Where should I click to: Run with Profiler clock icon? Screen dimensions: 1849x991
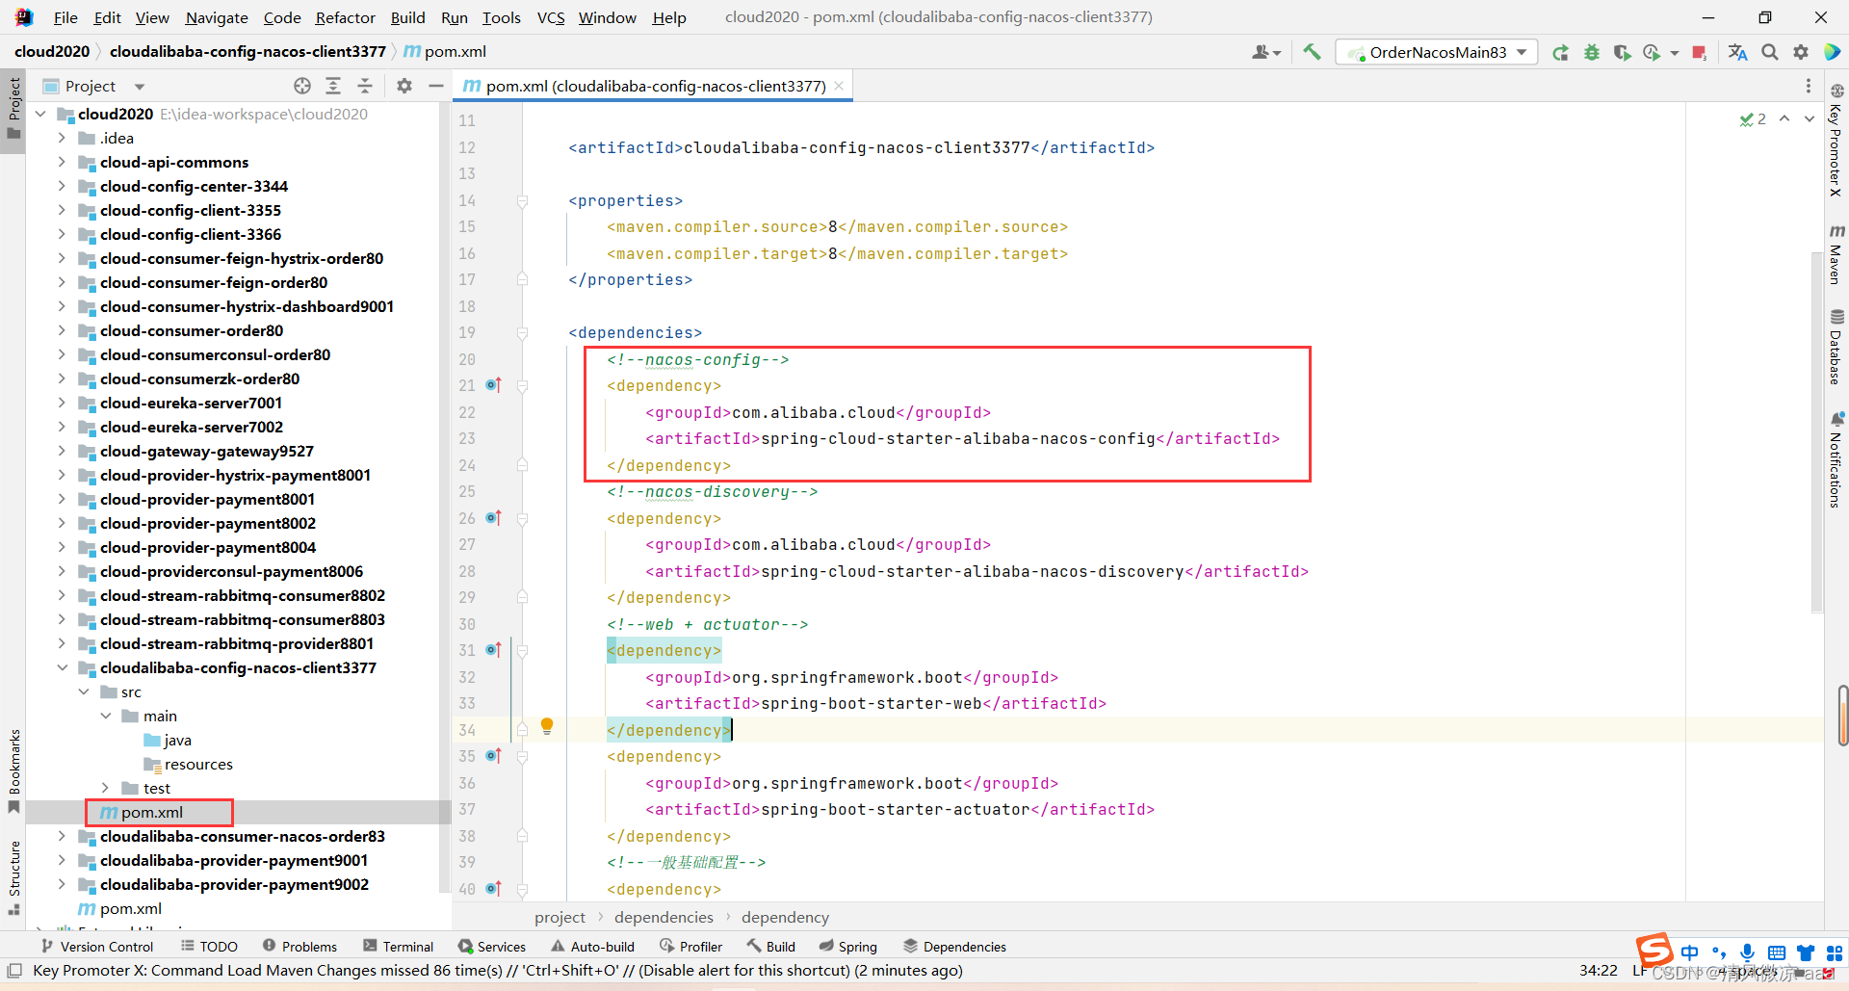click(1652, 52)
